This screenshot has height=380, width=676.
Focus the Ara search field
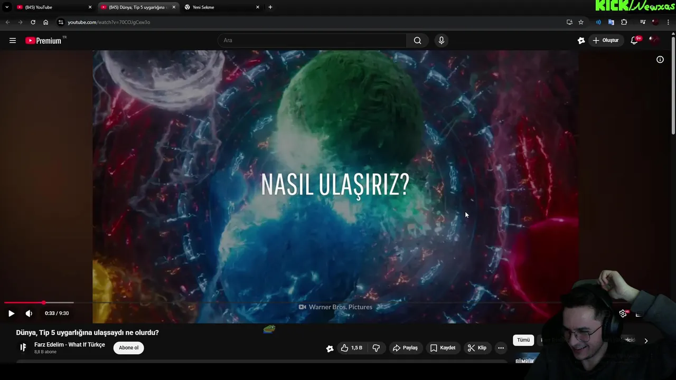[x=312, y=41]
